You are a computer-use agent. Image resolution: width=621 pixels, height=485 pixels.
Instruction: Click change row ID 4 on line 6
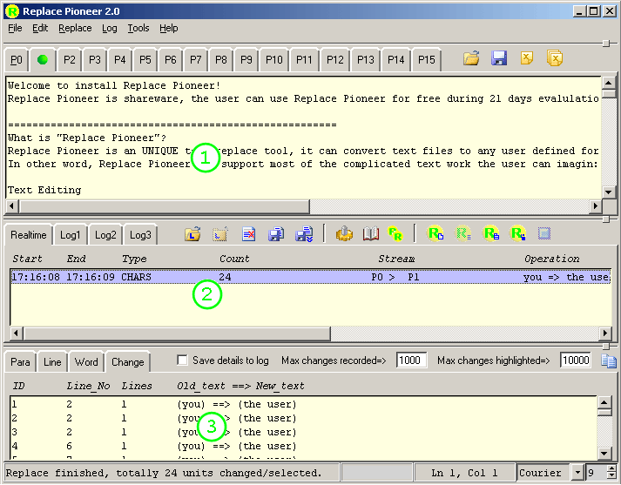point(303,446)
